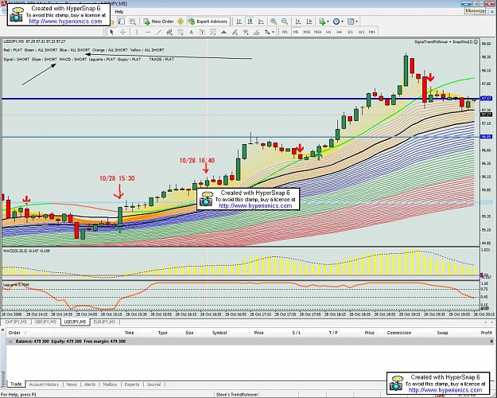The image size is (497, 398).
Task: Toggle chart auto scroll
Action: click(298, 21)
